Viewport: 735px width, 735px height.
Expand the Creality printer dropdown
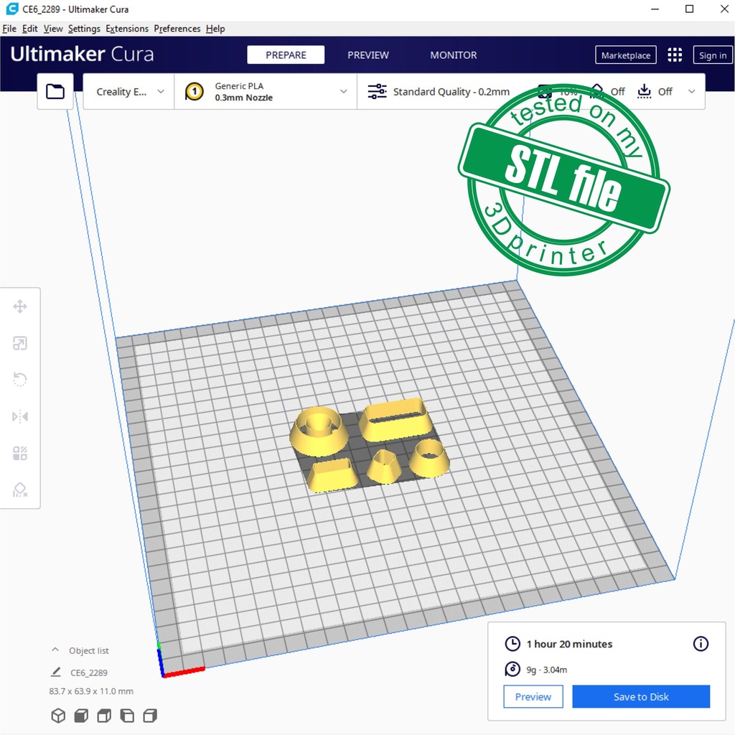pos(129,92)
